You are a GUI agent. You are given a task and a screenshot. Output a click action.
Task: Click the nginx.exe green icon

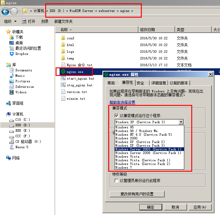(63, 72)
